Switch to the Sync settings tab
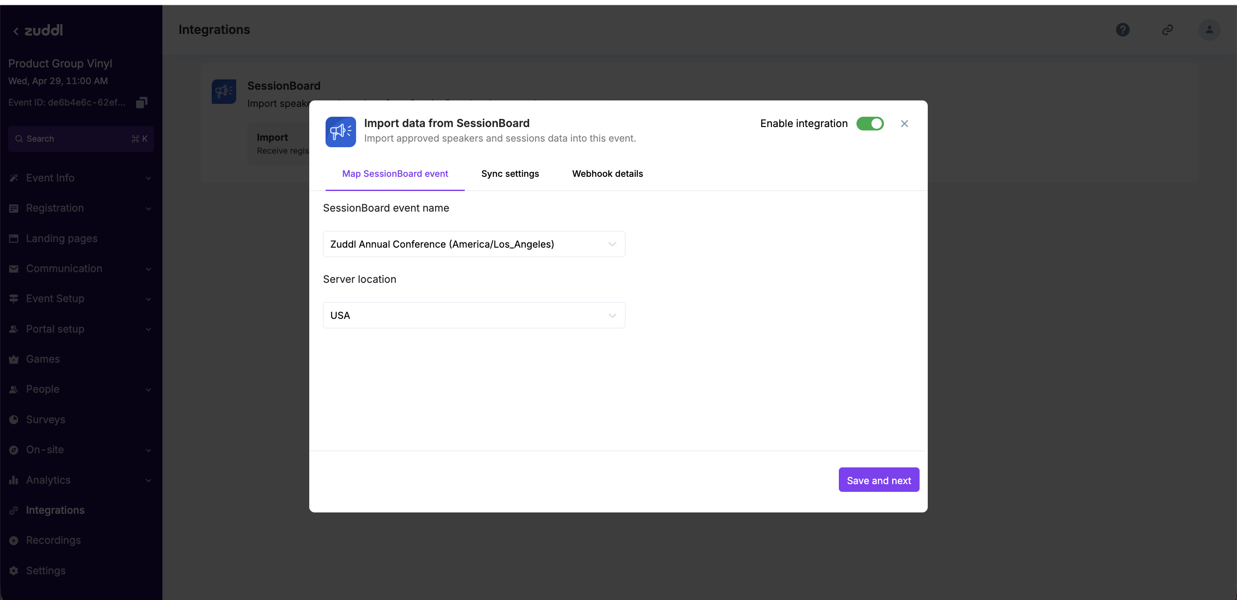 (510, 174)
